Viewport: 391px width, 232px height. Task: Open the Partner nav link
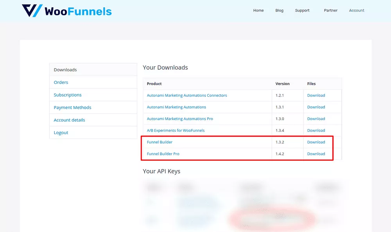[330, 11]
